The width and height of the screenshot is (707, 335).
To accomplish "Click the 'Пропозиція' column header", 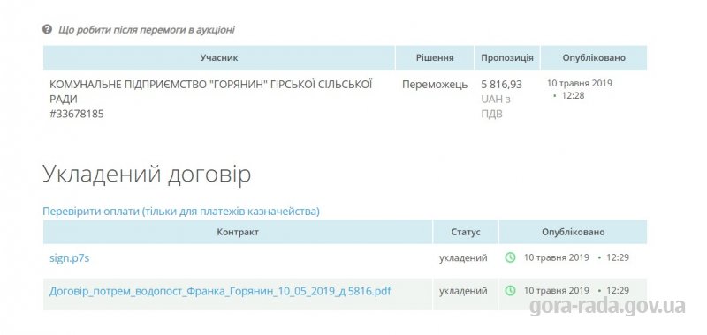I will (506, 57).
